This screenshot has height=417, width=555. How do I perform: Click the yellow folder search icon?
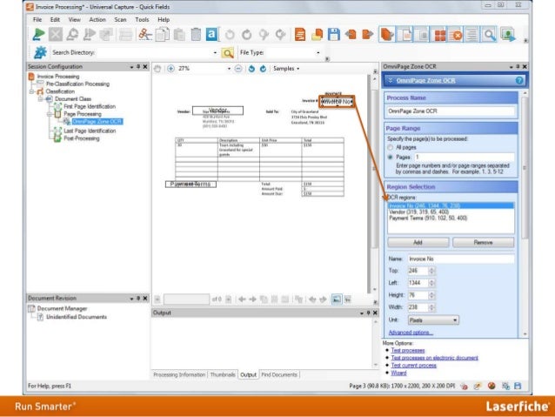click(x=228, y=53)
